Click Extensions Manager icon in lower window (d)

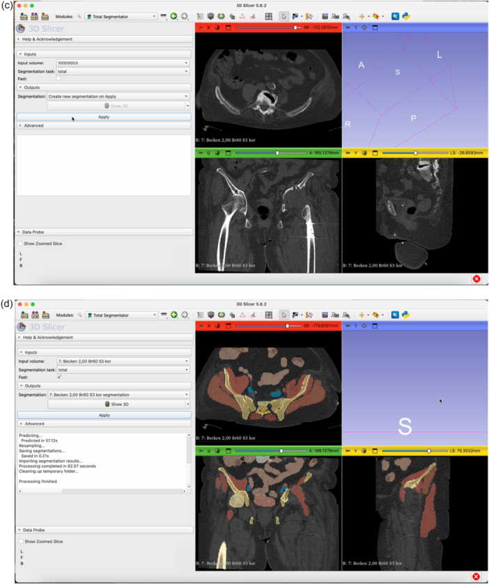coord(396,315)
